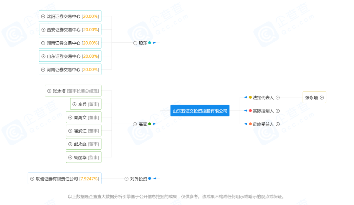Click the green dot next to 高管
Image resolution: width=354 pixels, height=205 pixels.
point(149,124)
